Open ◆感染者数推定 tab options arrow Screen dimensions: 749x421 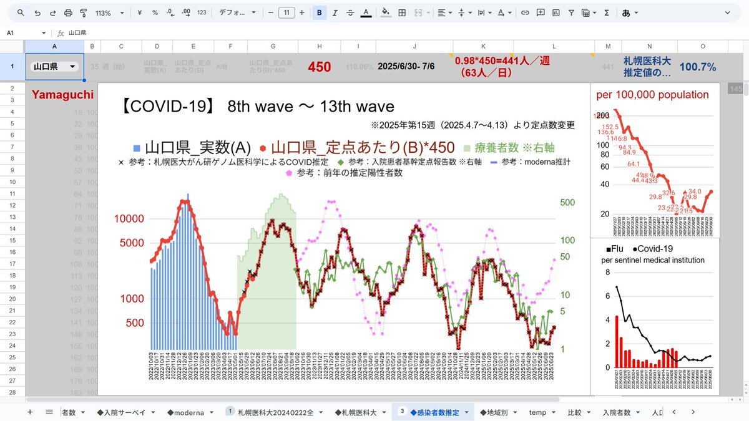[x=466, y=412]
